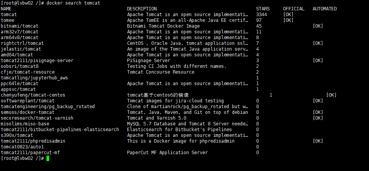
Task: Select the 'softwareplant/tomcat' image name
Action: point(28,101)
